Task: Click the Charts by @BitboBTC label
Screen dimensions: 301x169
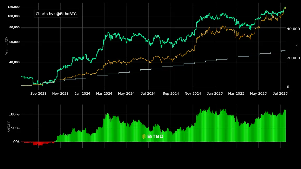Action: coord(56,14)
